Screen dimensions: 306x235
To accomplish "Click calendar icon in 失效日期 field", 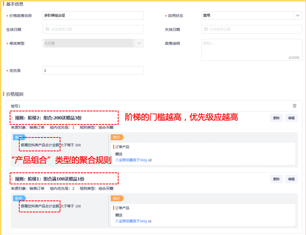I will click(206, 29).
